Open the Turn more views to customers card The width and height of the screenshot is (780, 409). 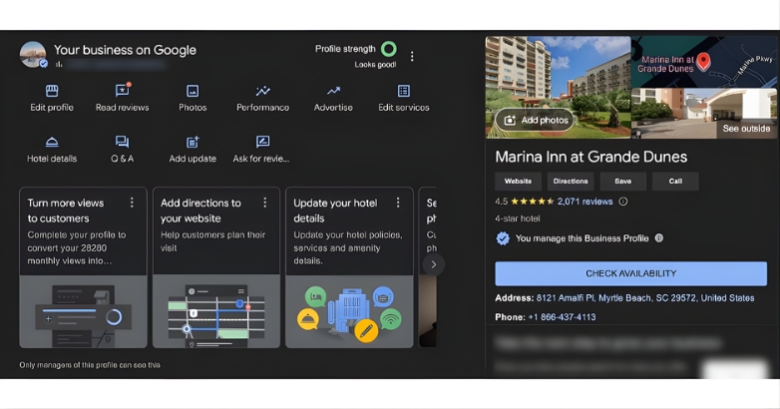point(83,267)
